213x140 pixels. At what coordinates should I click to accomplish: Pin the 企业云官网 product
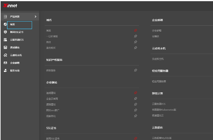pyautogui.click(x=135, y=99)
